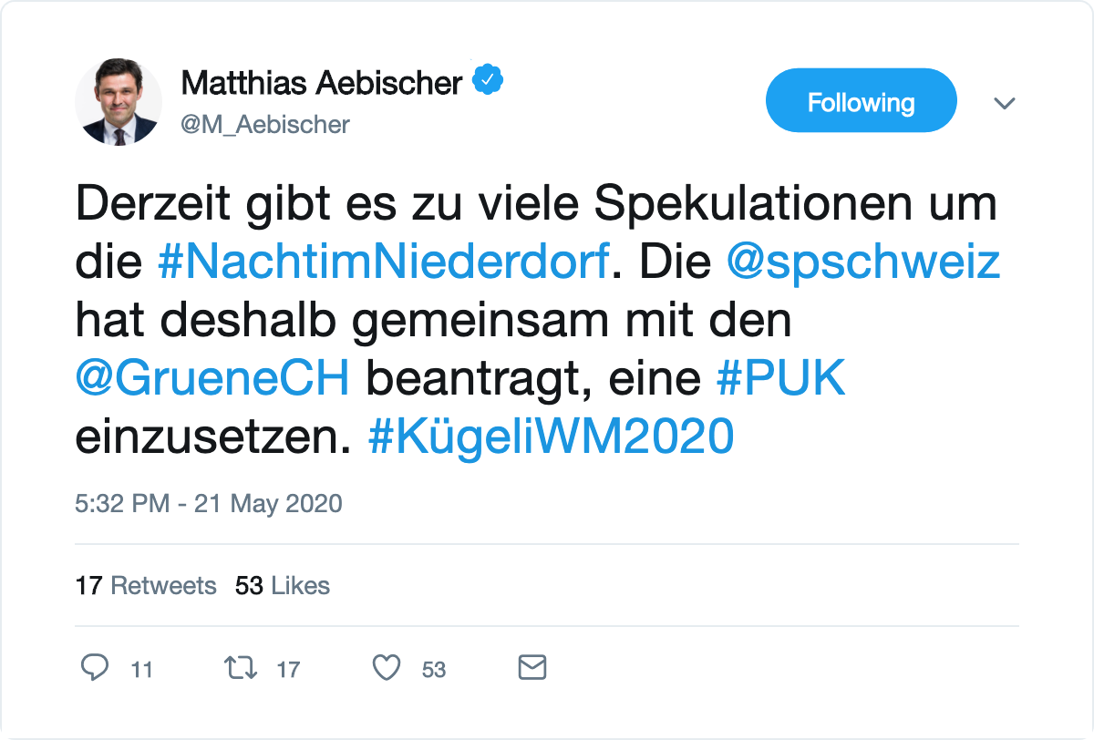Image resolution: width=1094 pixels, height=740 pixels.
Task: Click the reply count 11
Action: (x=141, y=670)
